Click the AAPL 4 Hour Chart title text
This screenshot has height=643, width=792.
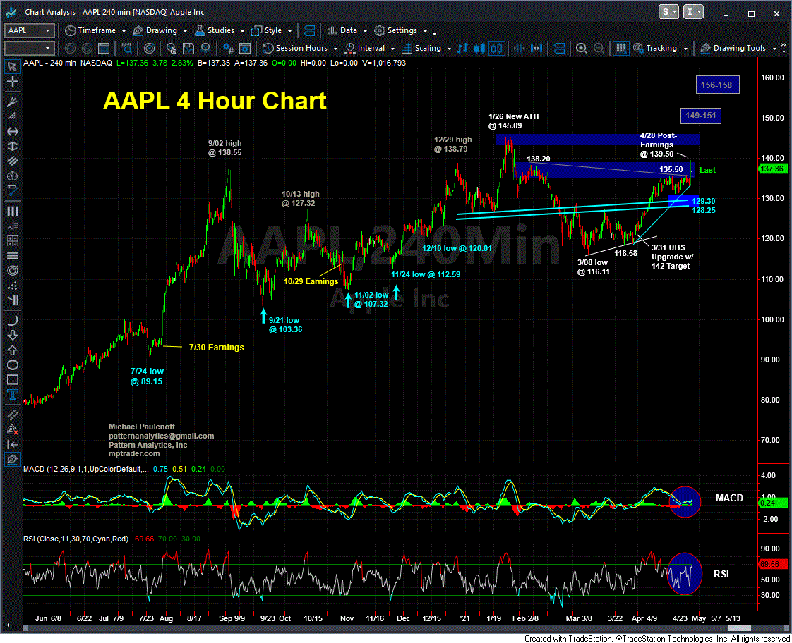(x=215, y=101)
